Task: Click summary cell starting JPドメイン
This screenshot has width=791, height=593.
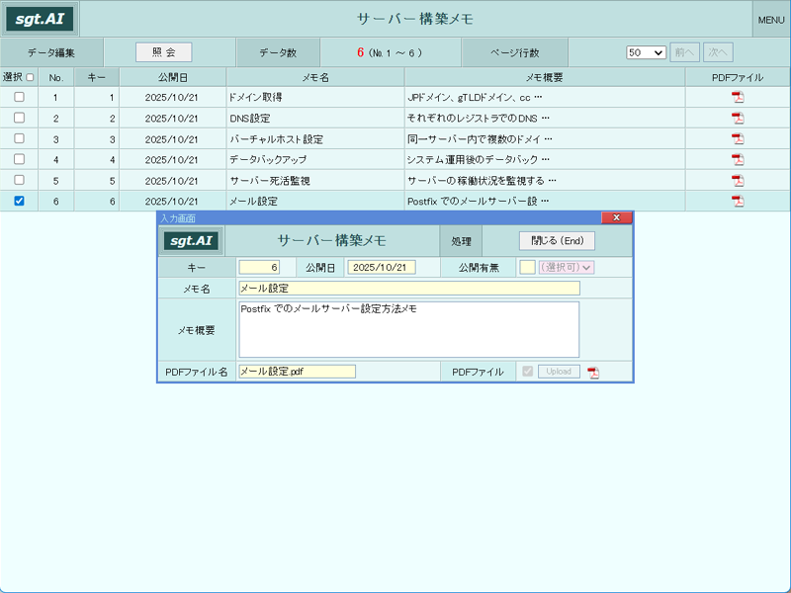Action: [x=545, y=97]
